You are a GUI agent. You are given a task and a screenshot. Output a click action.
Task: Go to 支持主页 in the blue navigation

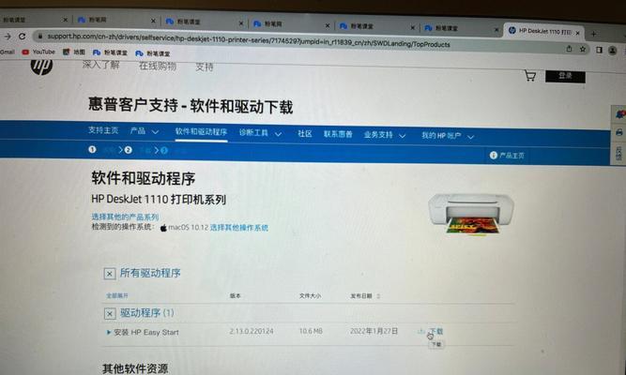[x=103, y=130]
